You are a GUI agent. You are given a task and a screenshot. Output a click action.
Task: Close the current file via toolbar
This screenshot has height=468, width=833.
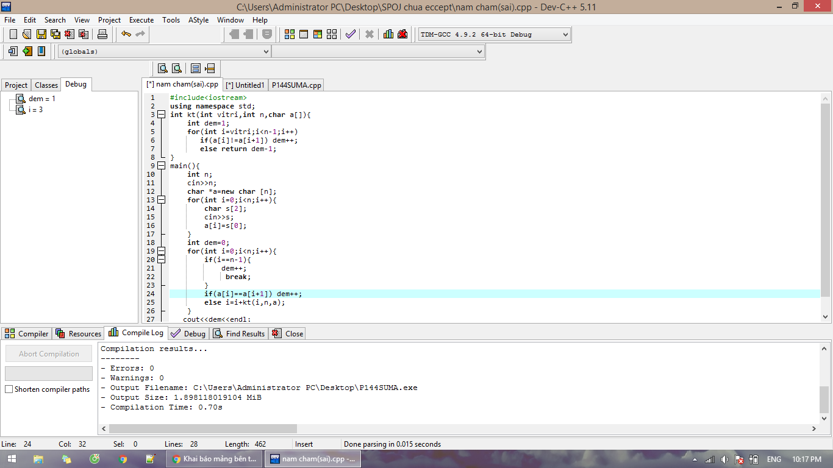click(x=70, y=34)
